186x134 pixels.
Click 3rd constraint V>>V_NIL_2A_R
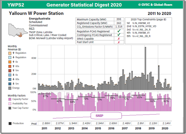coord(141,30)
